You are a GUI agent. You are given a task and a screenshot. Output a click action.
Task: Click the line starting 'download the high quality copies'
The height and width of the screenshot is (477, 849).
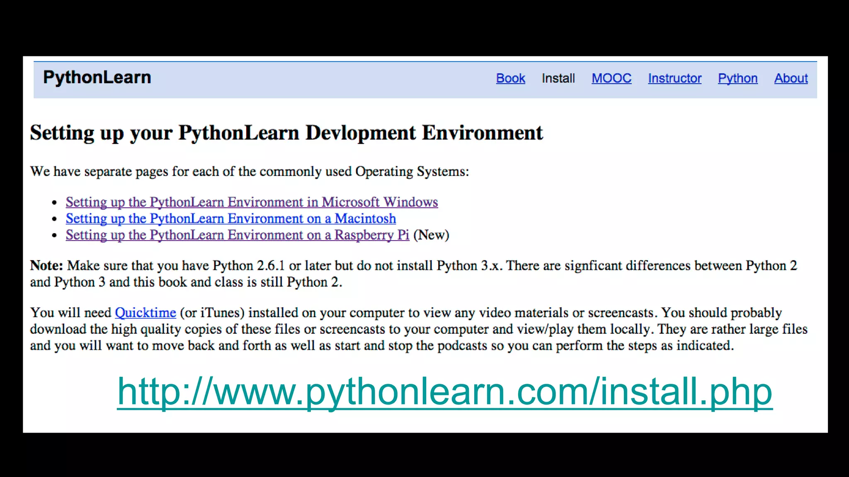(x=419, y=329)
